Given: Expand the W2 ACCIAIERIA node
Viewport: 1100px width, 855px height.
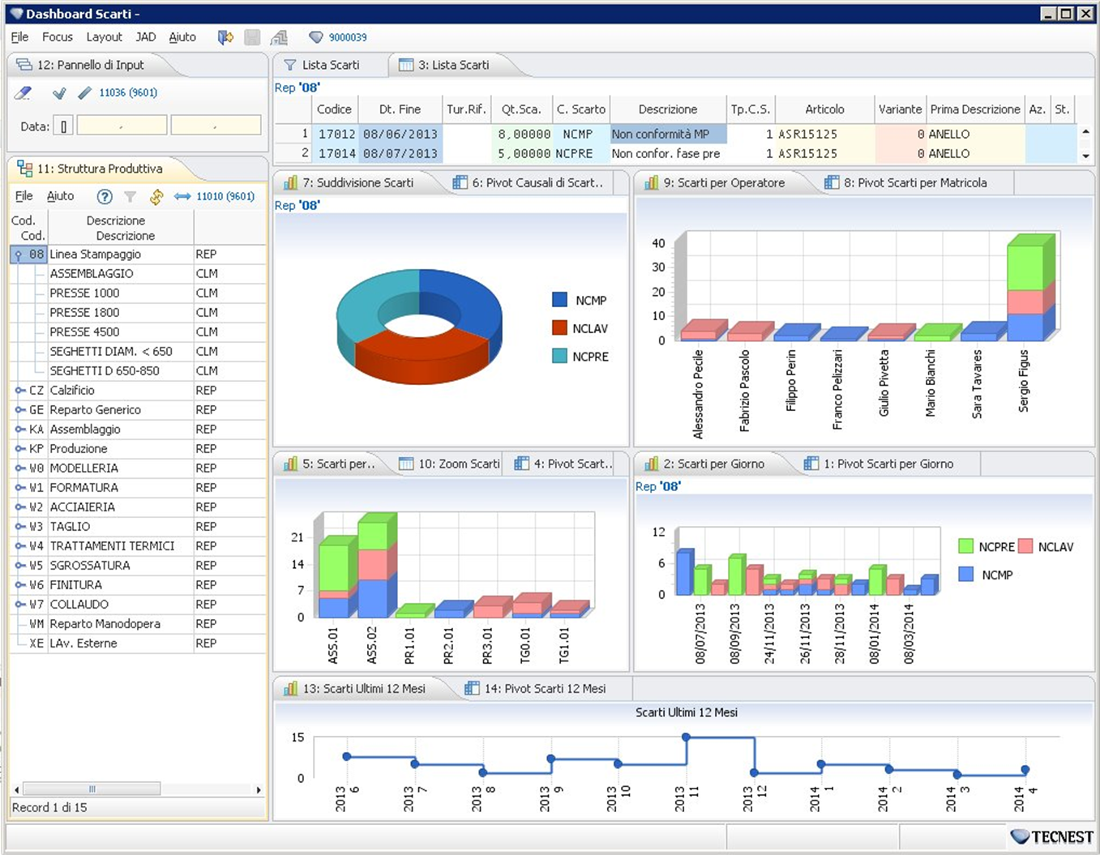Looking at the screenshot, I should pos(19,507).
